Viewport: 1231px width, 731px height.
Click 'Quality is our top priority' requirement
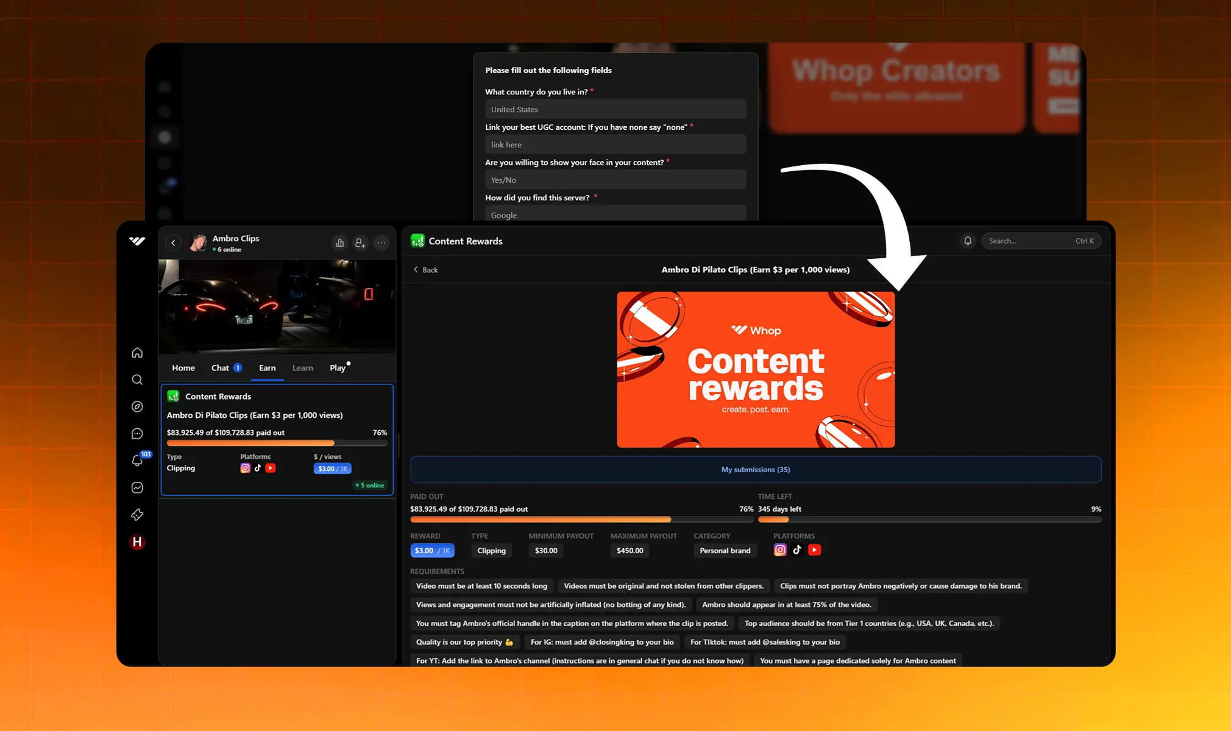coord(464,642)
